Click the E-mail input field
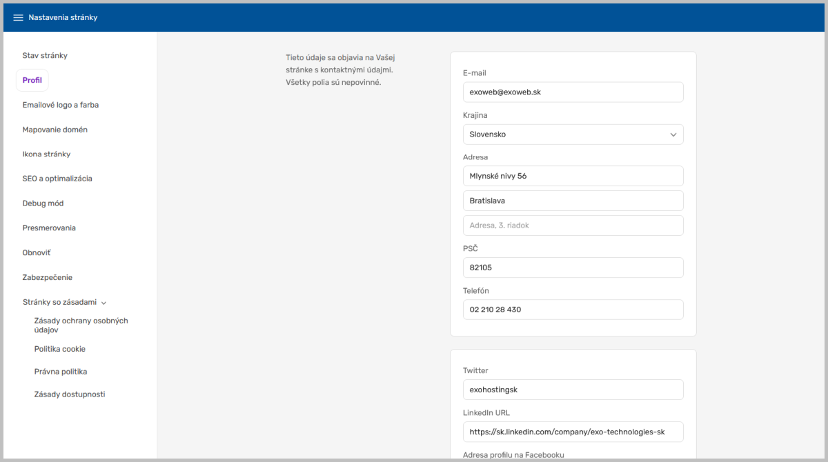The image size is (828, 462). pyautogui.click(x=573, y=92)
